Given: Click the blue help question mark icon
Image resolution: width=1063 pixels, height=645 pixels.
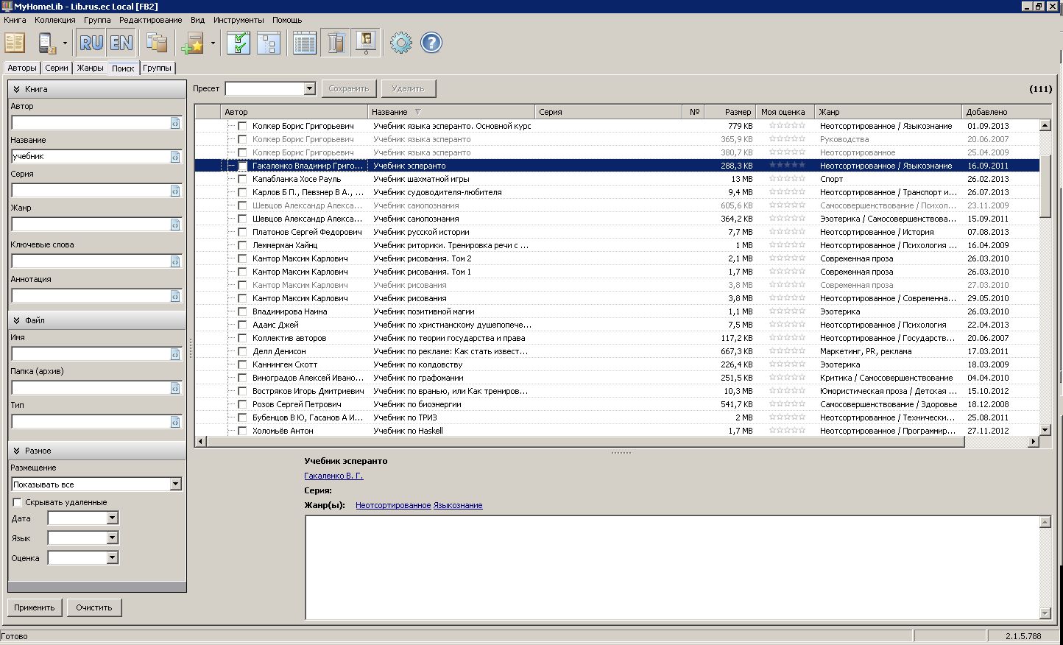Looking at the screenshot, I should (x=431, y=43).
